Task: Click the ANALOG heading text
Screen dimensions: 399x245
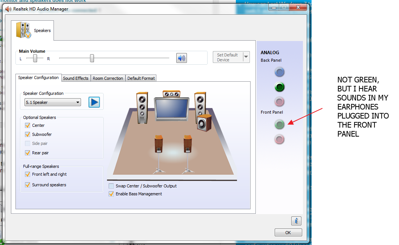Action: click(x=270, y=53)
